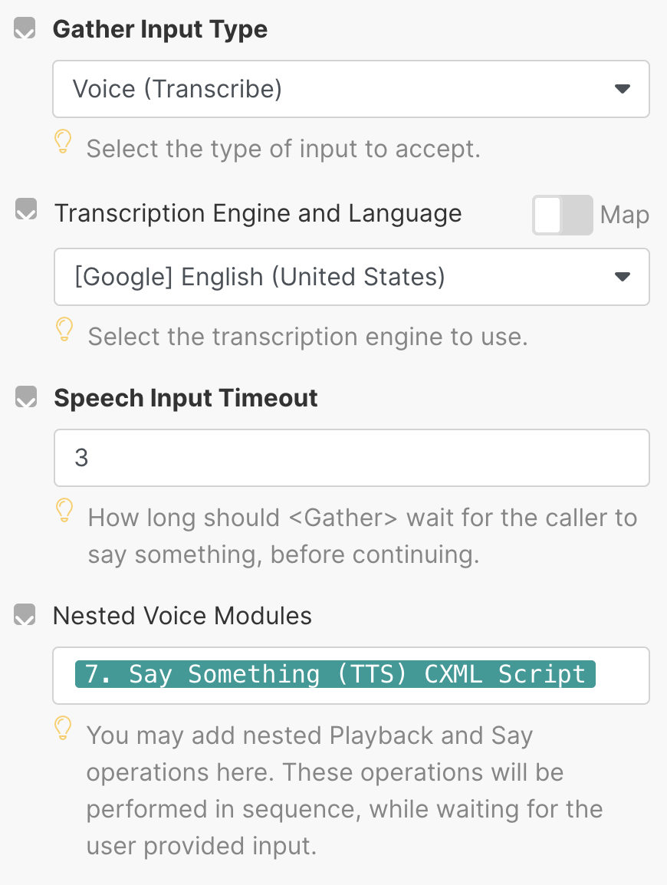Click empty space in Nested Voice Modules field
The image size is (667, 885).
click(x=621, y=676)
